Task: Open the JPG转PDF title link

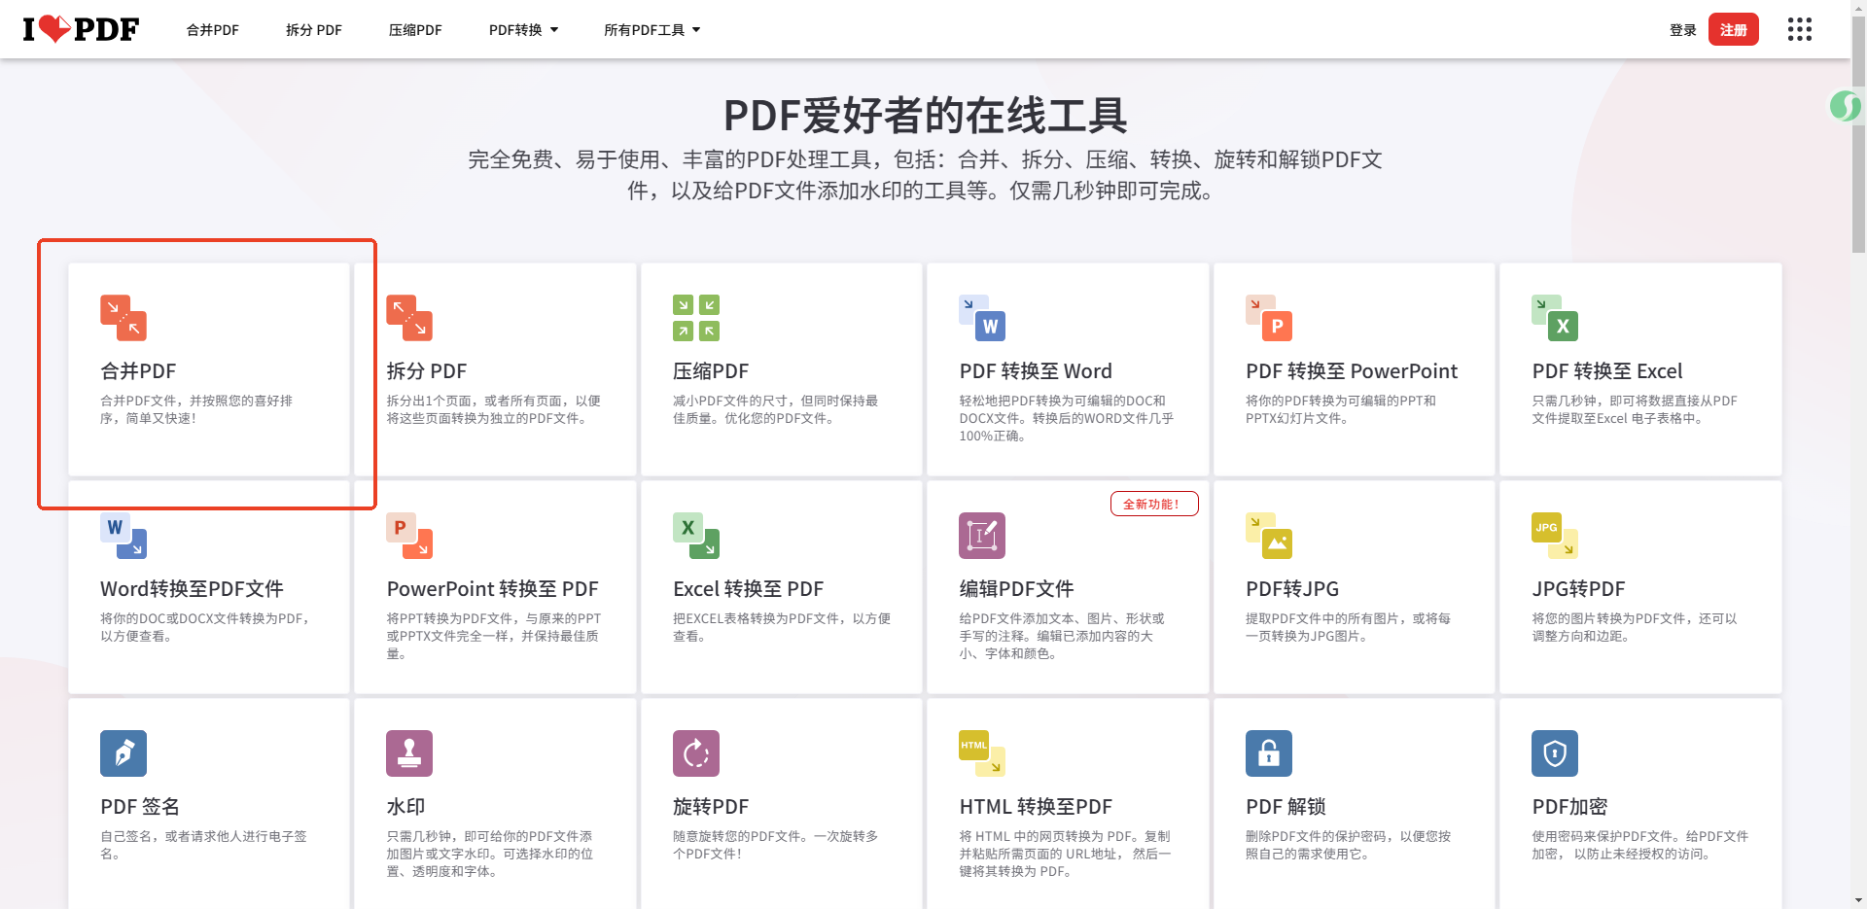Action: (x=1578, y=589)
